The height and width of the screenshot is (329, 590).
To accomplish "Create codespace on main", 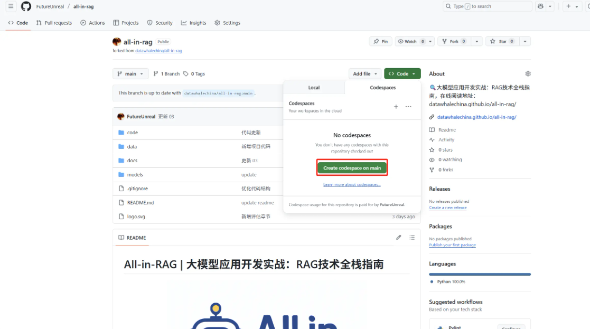I will [x=352, y=167].
